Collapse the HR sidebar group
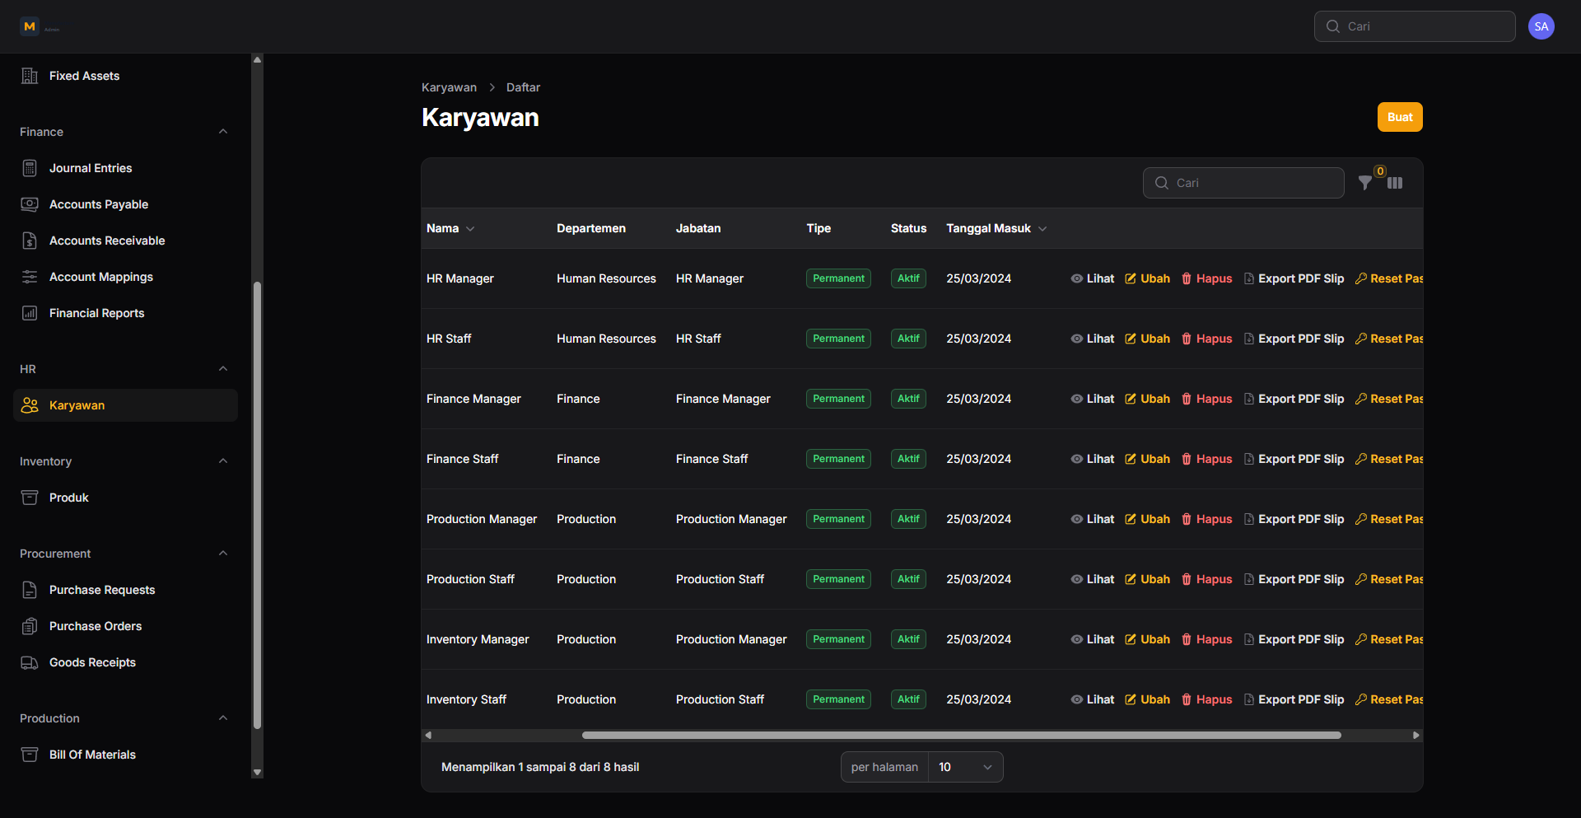 click(223, 369)
